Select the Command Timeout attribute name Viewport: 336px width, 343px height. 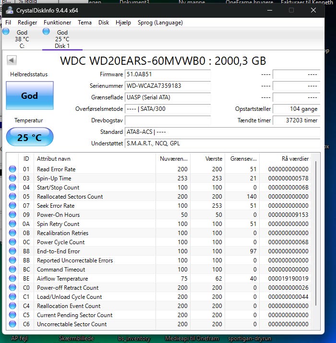(61, 270)
